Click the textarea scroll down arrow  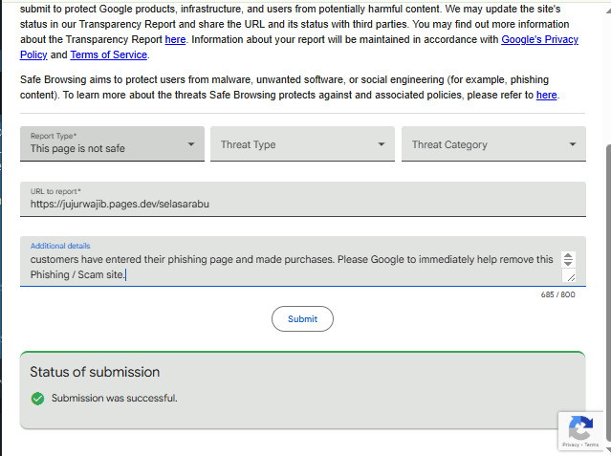pyautogui.click(x=568, y=263)
